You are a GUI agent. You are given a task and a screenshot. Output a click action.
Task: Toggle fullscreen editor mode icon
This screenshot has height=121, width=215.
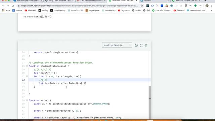(141, 45)
